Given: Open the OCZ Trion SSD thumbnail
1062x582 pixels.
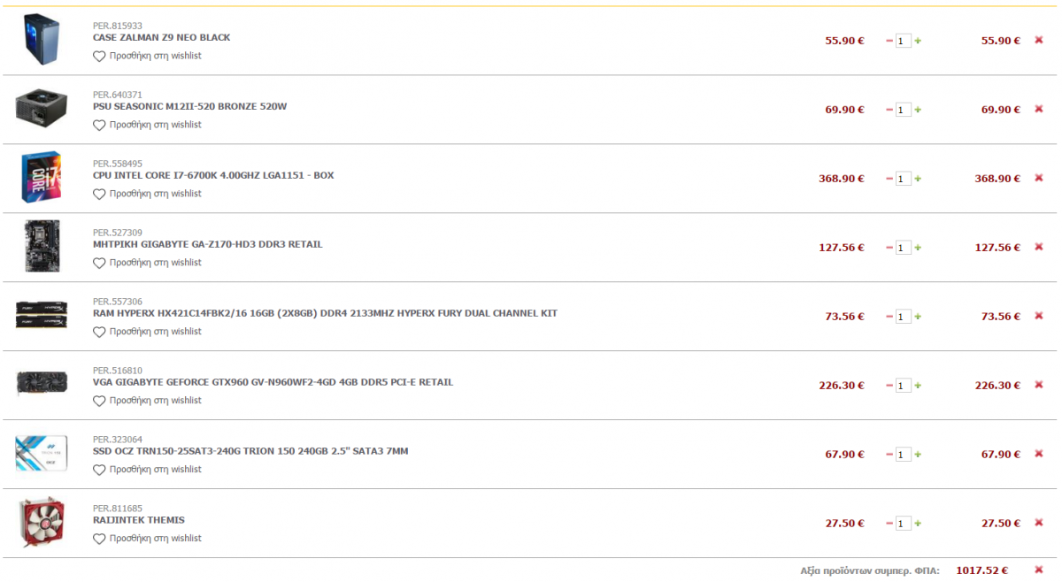Looking at the screenshot, I should pos(41,454).
